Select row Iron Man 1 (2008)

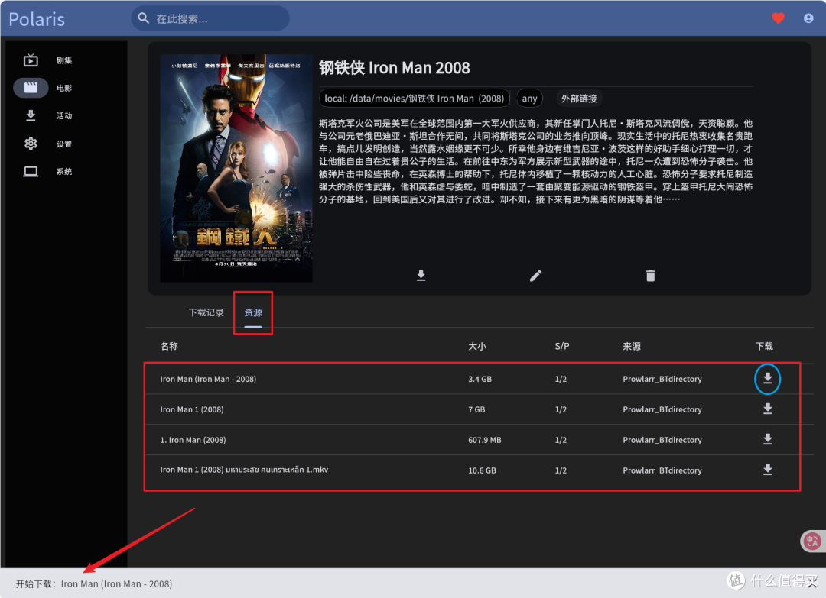point(479,409)
